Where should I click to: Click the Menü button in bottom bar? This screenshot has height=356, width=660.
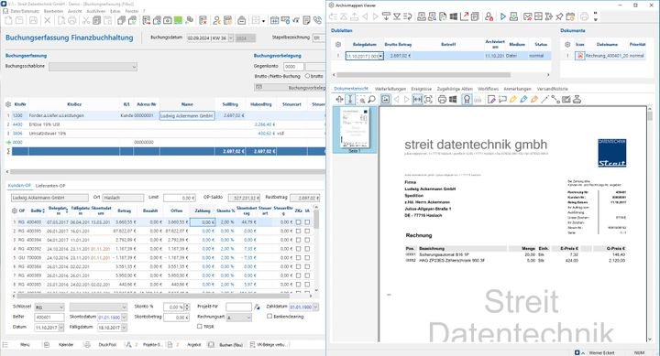click(26, 345)
